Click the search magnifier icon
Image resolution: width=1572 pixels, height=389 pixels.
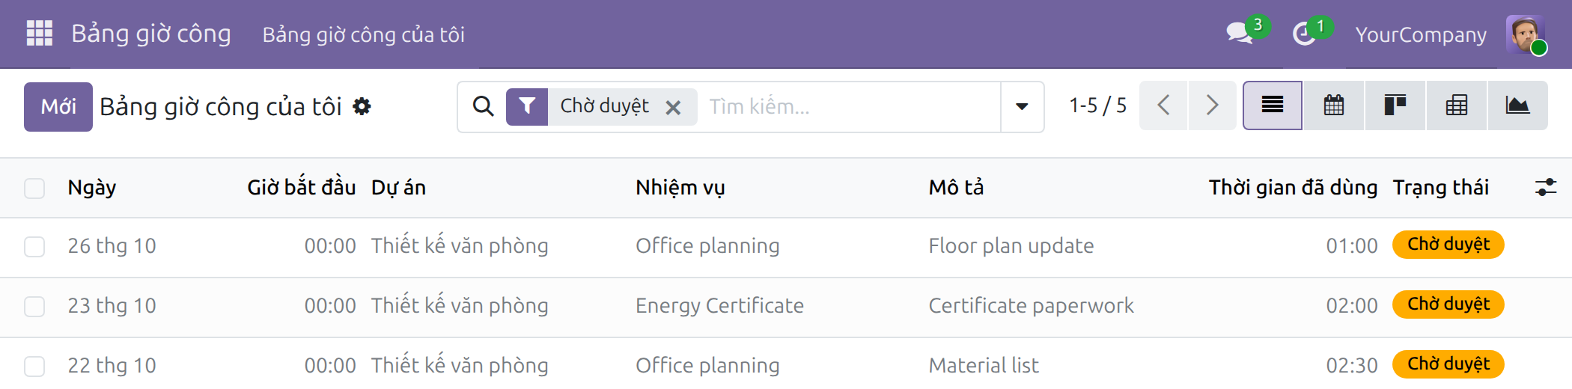pyautogui.click(x=483, y=106)
